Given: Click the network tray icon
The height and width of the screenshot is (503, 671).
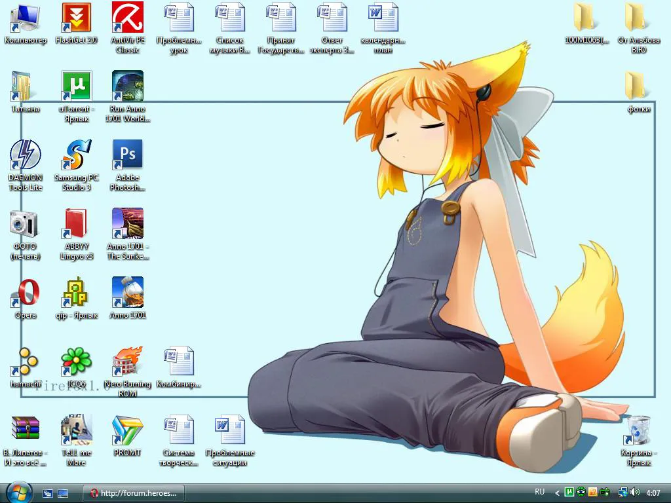Looking at the screenshot, I should coord(623,493).
